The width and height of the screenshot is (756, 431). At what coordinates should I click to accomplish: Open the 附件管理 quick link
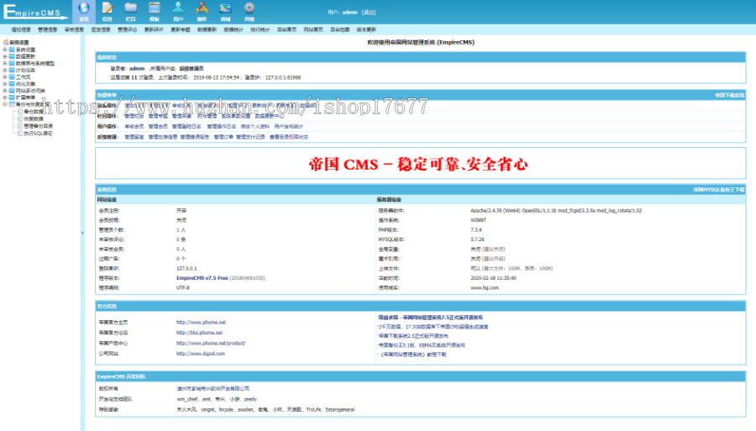tap(207, 116)
